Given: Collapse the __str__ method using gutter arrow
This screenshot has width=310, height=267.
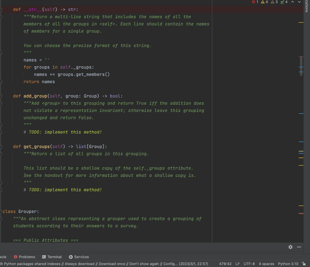Looking at the screenshot, I should point(1,9).
